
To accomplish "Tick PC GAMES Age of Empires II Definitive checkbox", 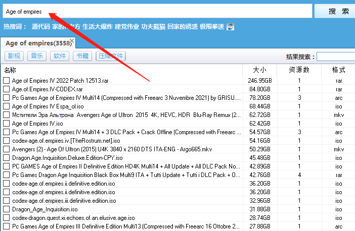I will pyautogui.click(x=7, y=166).
